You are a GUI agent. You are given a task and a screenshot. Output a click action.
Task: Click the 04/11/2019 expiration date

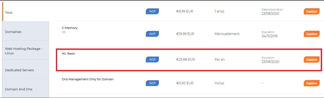tap(270, 36)
